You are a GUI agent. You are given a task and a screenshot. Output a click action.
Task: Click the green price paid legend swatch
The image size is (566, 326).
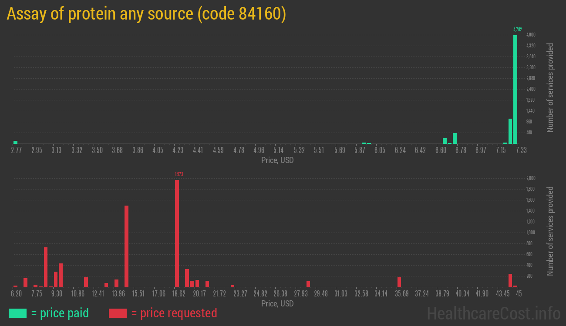click(x=17, y=313)
